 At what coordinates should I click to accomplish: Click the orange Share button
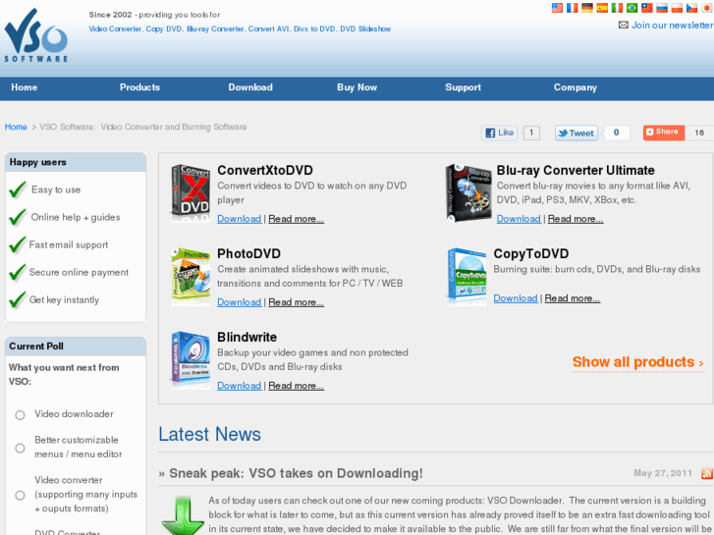[664, 133]
